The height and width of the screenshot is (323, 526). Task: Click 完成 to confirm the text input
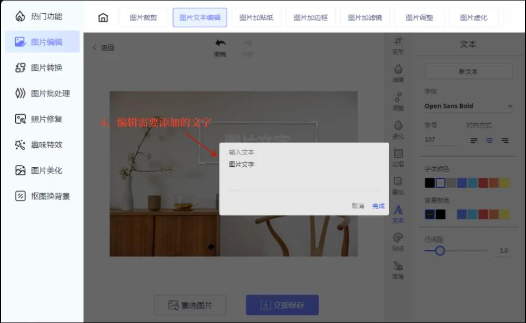point(378,206)
